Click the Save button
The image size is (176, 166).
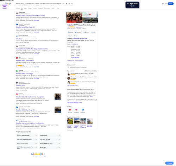[x=93, y=33]
